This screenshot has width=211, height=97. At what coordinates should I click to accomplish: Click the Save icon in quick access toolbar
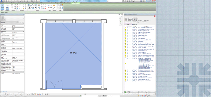[6, 1]
